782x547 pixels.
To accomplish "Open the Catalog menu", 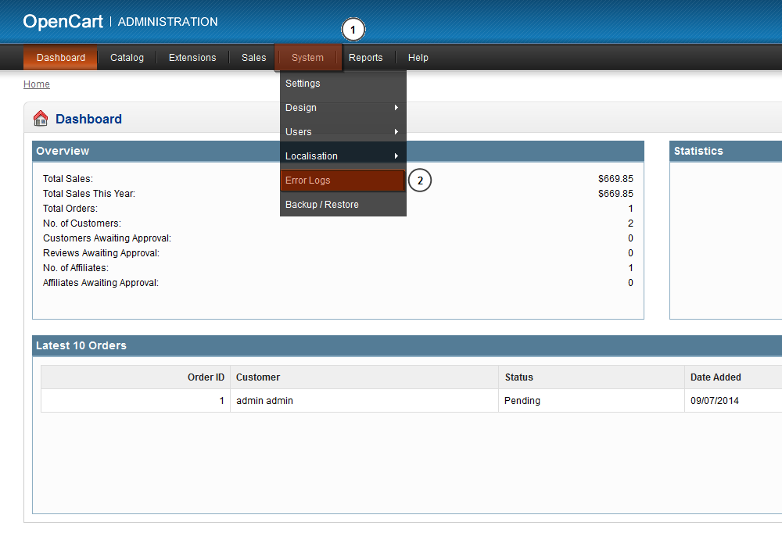I will (127, 57).
